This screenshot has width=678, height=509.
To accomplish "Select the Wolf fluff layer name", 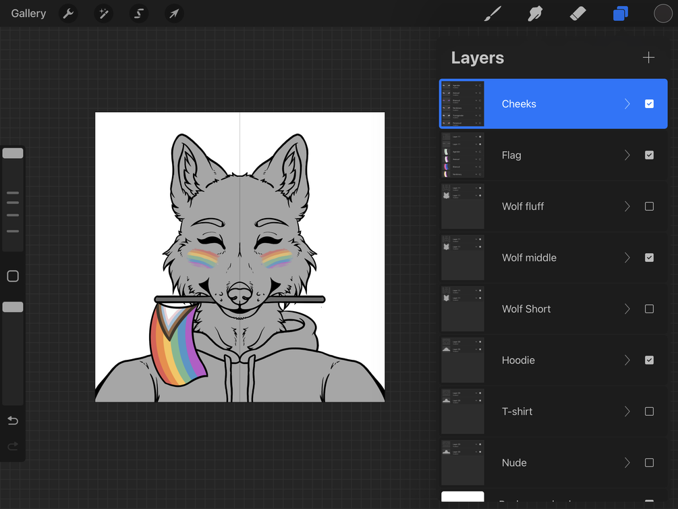I will [x=523, y=207].
